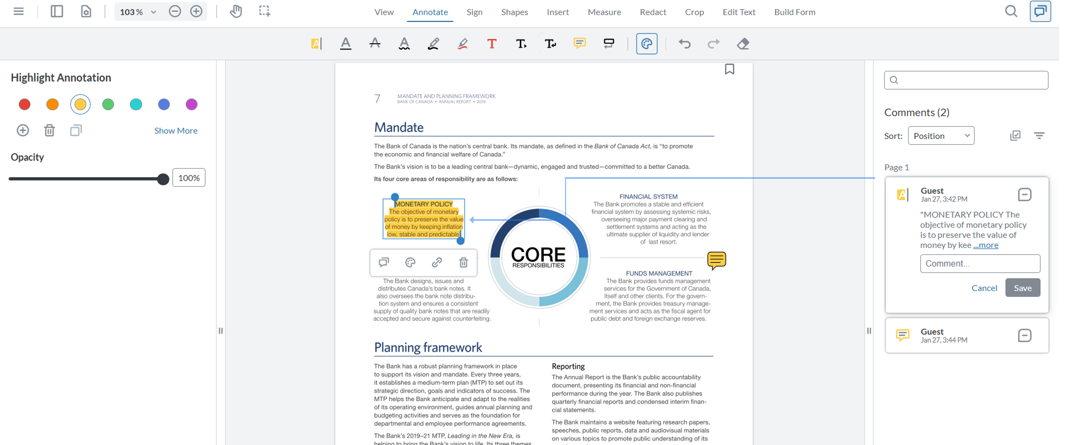
Task: Delete annotation via popup trash icon
Action: pyautogui.click(x=463, y=262)
